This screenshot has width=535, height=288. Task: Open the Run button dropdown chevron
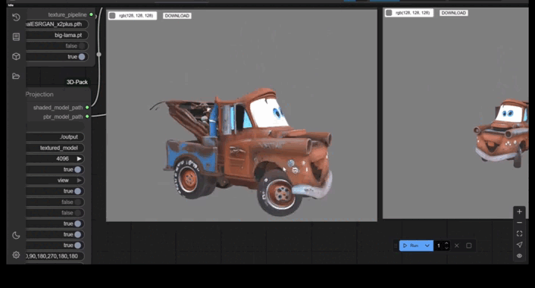pyautogui.click(x=427, y=246)
